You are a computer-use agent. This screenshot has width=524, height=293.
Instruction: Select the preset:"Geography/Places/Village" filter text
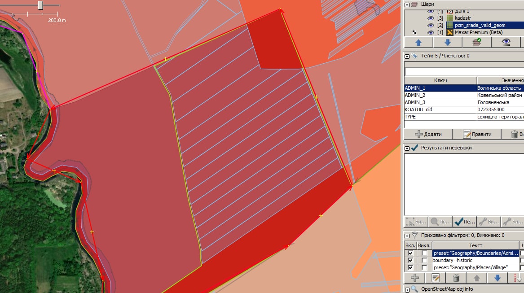pos(470,267)
